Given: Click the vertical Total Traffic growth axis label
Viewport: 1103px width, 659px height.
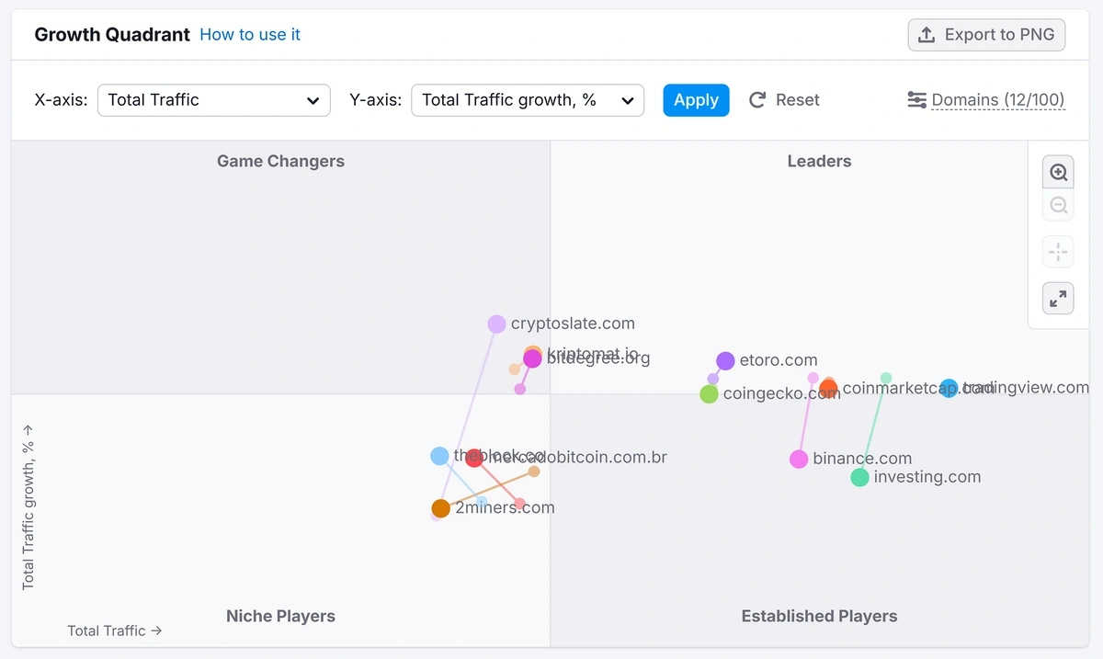Looking at the screenshot, I should click(x=28, y=506).
